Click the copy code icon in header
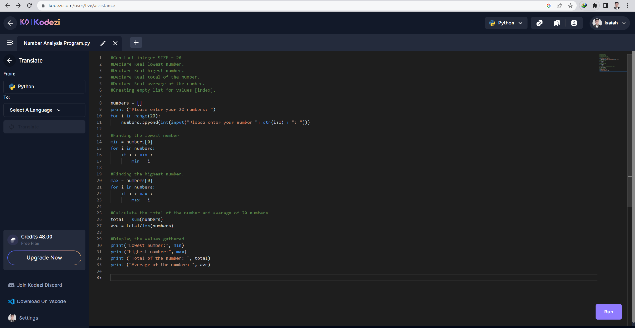Image resolution: width=635 pixels, height=328 pixels. [x=540, y=23]
